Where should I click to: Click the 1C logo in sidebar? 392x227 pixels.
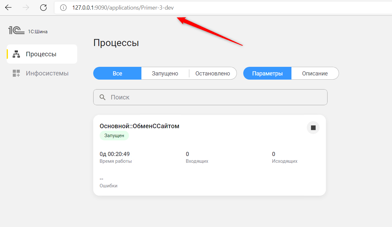click(16, 31)
